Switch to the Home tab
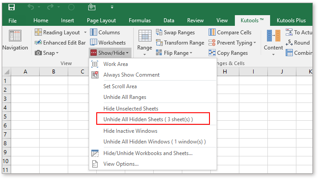320x180 pixels. point(41,20)
